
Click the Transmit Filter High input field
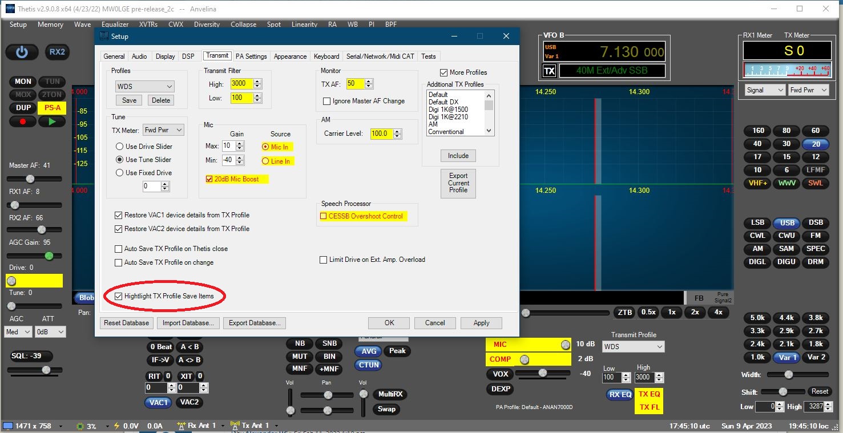pos(241,84)
